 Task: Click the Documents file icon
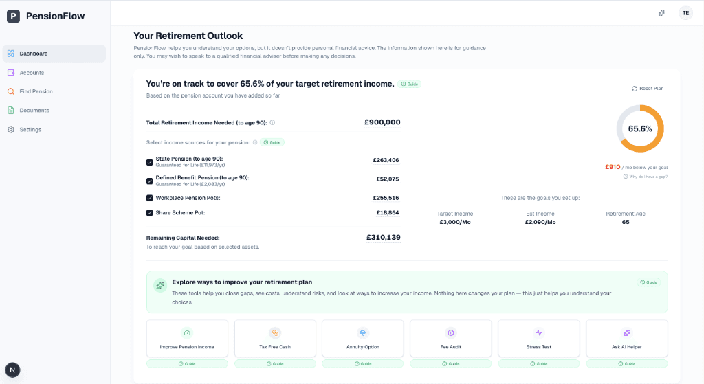(x=11, y=111)
